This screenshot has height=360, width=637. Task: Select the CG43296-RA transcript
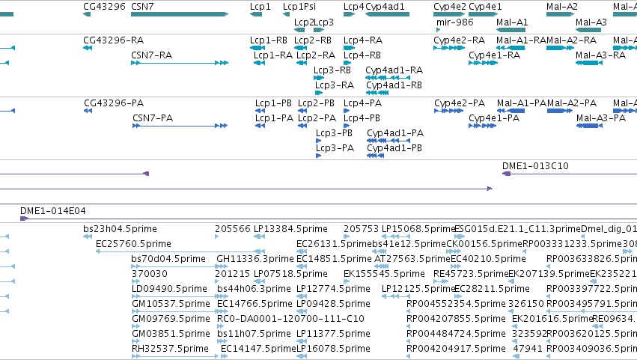click(x=88, y=48)
